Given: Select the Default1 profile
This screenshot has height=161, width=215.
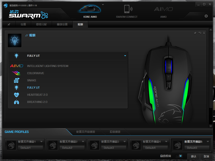Looking at the screenshot, I should click(x=30, y=148).
